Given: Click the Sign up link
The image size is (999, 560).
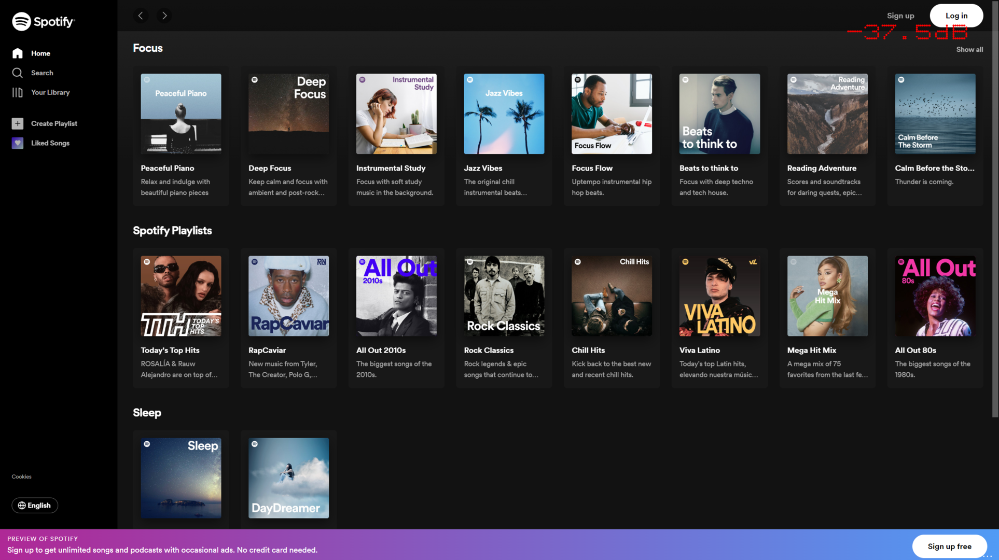Looking at the screenshot, I should [900, 16].
